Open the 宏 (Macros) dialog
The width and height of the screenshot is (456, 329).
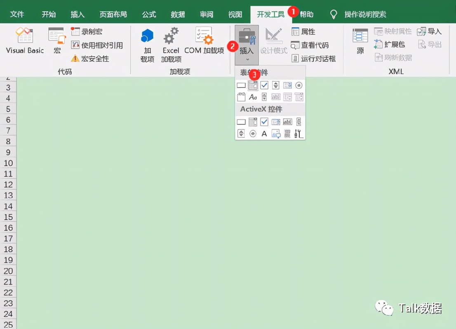57,41
